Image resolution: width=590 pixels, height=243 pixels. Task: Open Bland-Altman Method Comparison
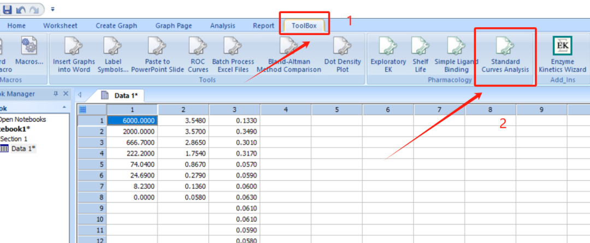pyautogui.click(x=288, y=55)
